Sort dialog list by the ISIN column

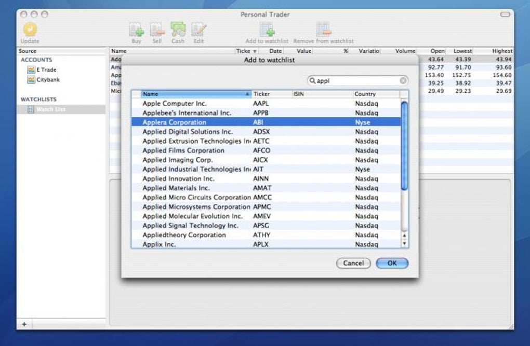coord(323,94)
